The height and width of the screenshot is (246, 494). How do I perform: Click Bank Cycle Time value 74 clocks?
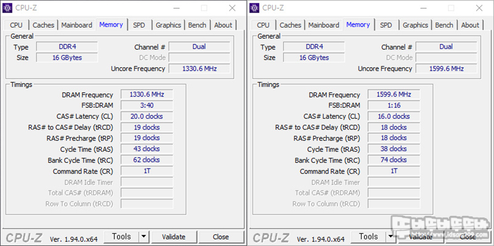click(394, 160)
